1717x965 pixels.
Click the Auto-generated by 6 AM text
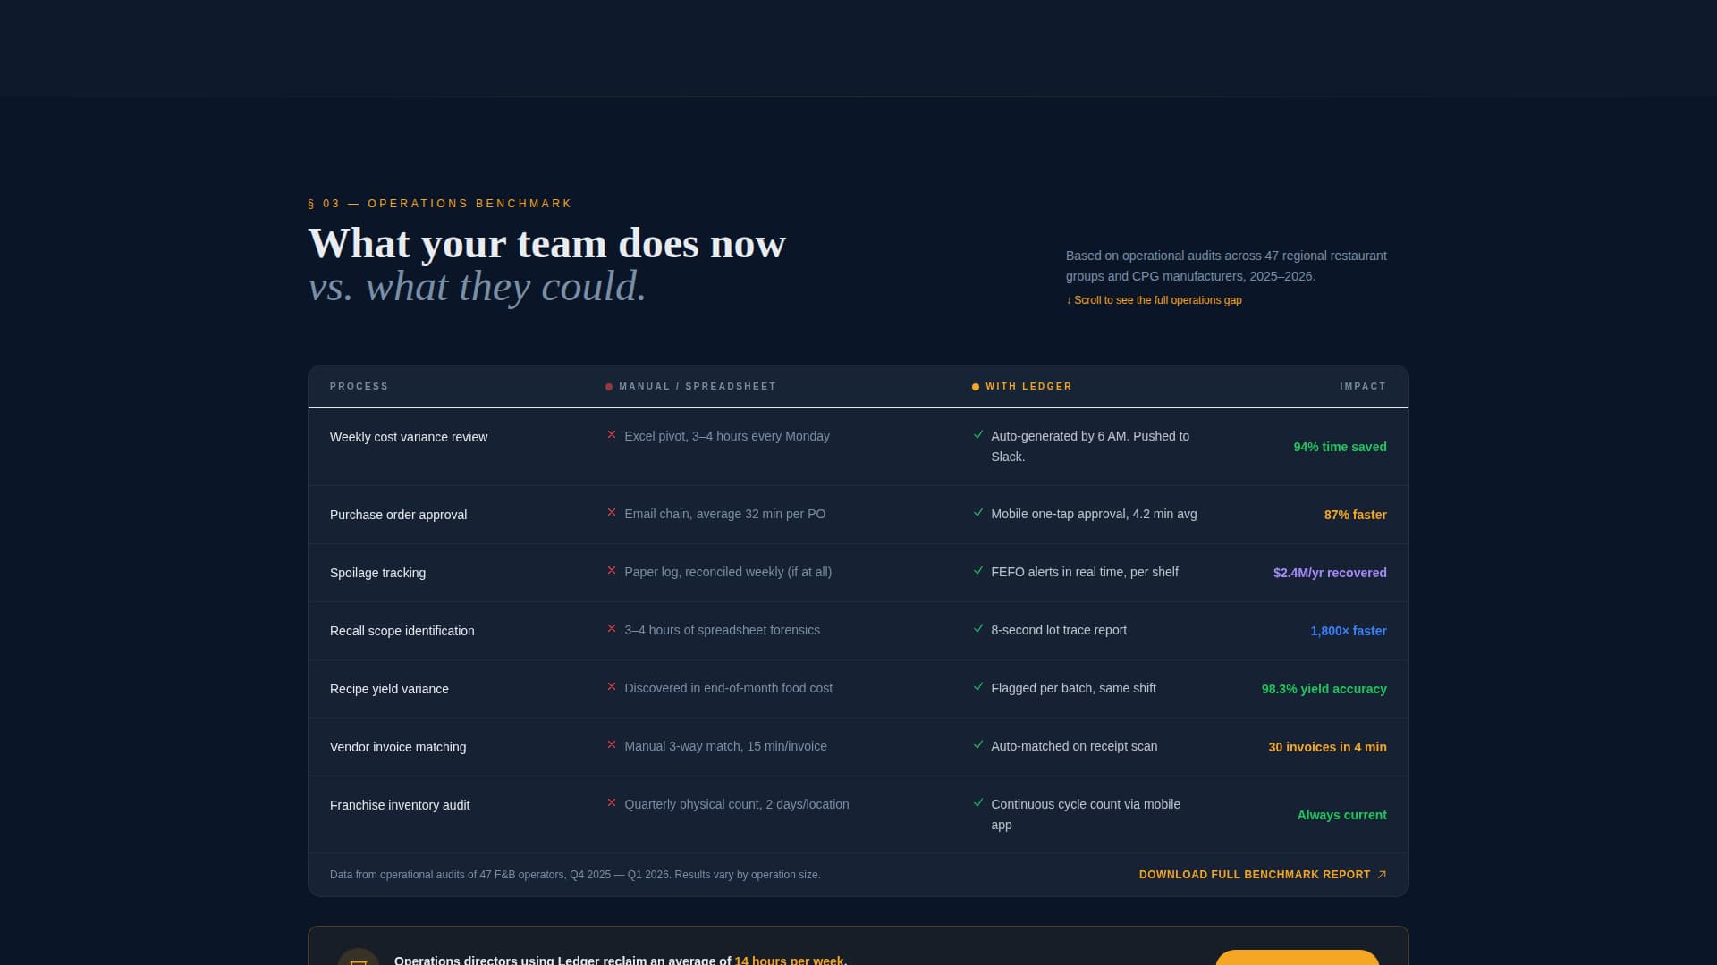pos(1090,446)
